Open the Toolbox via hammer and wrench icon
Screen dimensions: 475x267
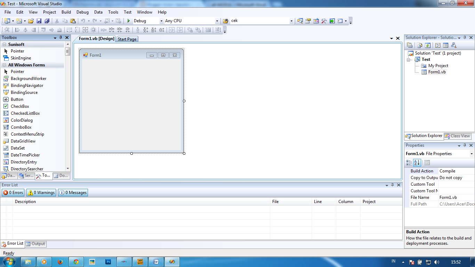click(324, 21)
